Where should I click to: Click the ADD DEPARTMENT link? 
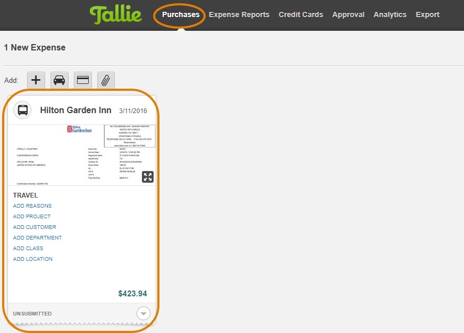pos(37,238)
